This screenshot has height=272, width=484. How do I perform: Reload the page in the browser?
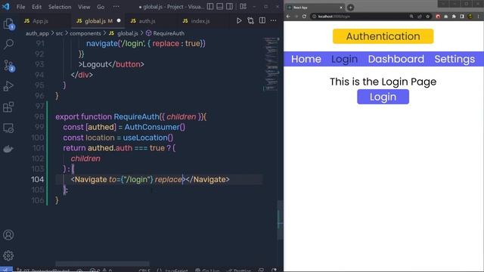[304, 17]
